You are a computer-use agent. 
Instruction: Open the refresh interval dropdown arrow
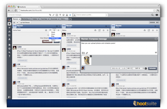pyautogui.click(x=17, y=23)
